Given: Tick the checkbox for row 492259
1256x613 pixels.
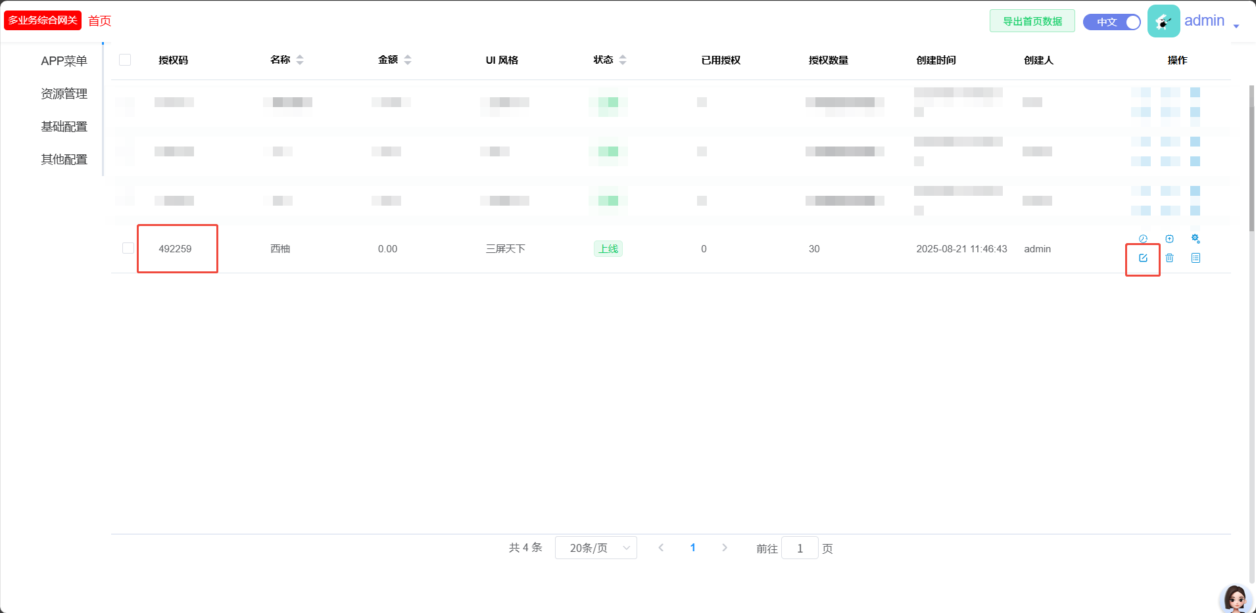Looking at the screenshot, I should coord(128,248).
